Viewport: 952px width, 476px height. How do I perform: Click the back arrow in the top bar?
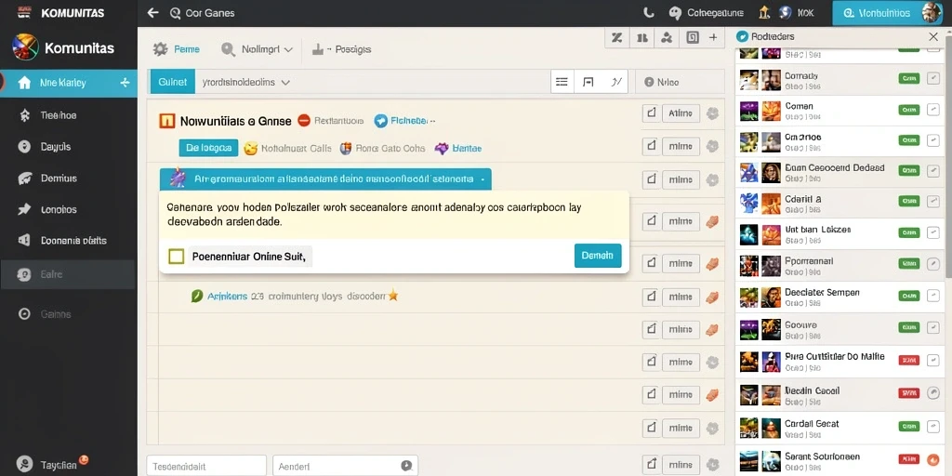153,13
